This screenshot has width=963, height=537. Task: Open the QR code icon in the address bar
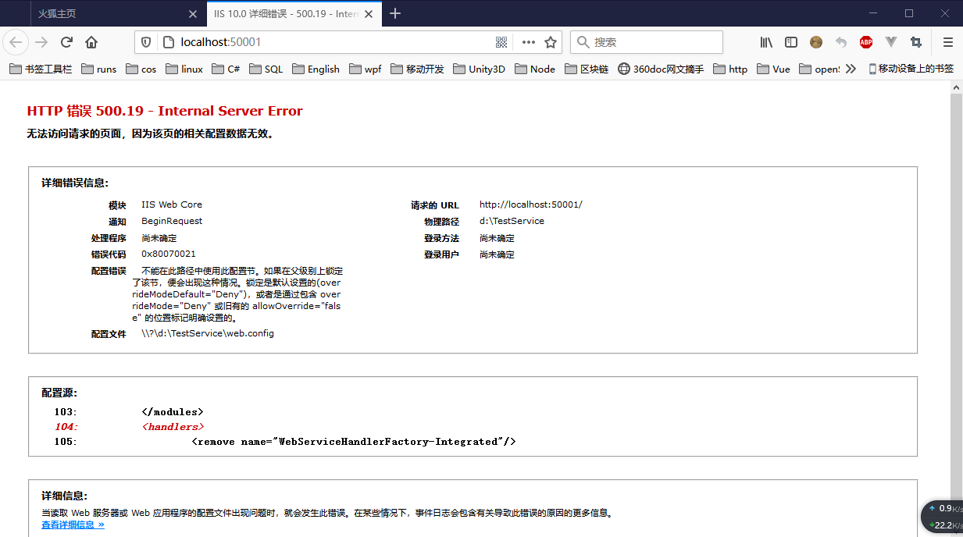(501, 42)
